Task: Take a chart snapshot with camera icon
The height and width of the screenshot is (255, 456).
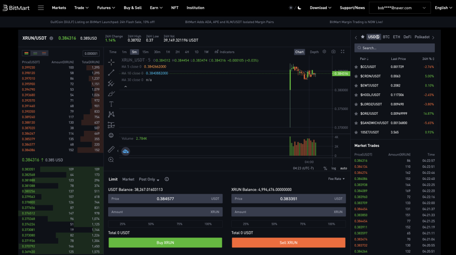Action: 333,52
